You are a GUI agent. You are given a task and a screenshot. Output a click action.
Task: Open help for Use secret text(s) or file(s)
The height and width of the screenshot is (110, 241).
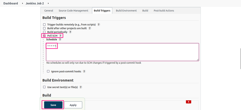pos(81,87)
